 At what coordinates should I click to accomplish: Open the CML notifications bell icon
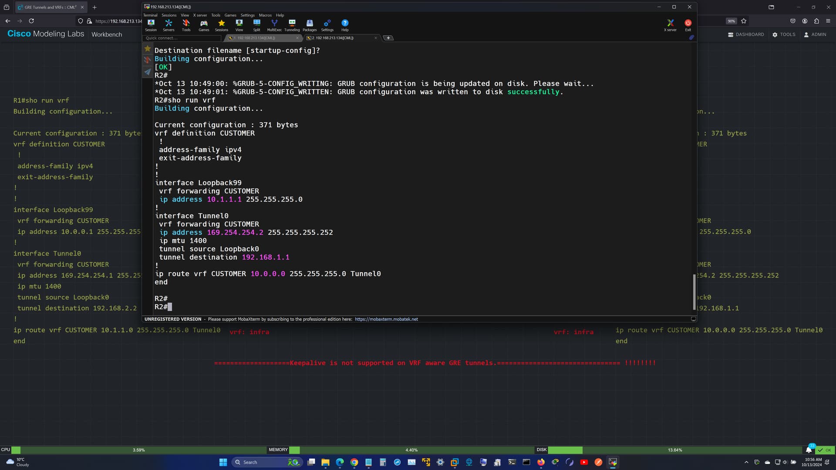coord(809,450)
